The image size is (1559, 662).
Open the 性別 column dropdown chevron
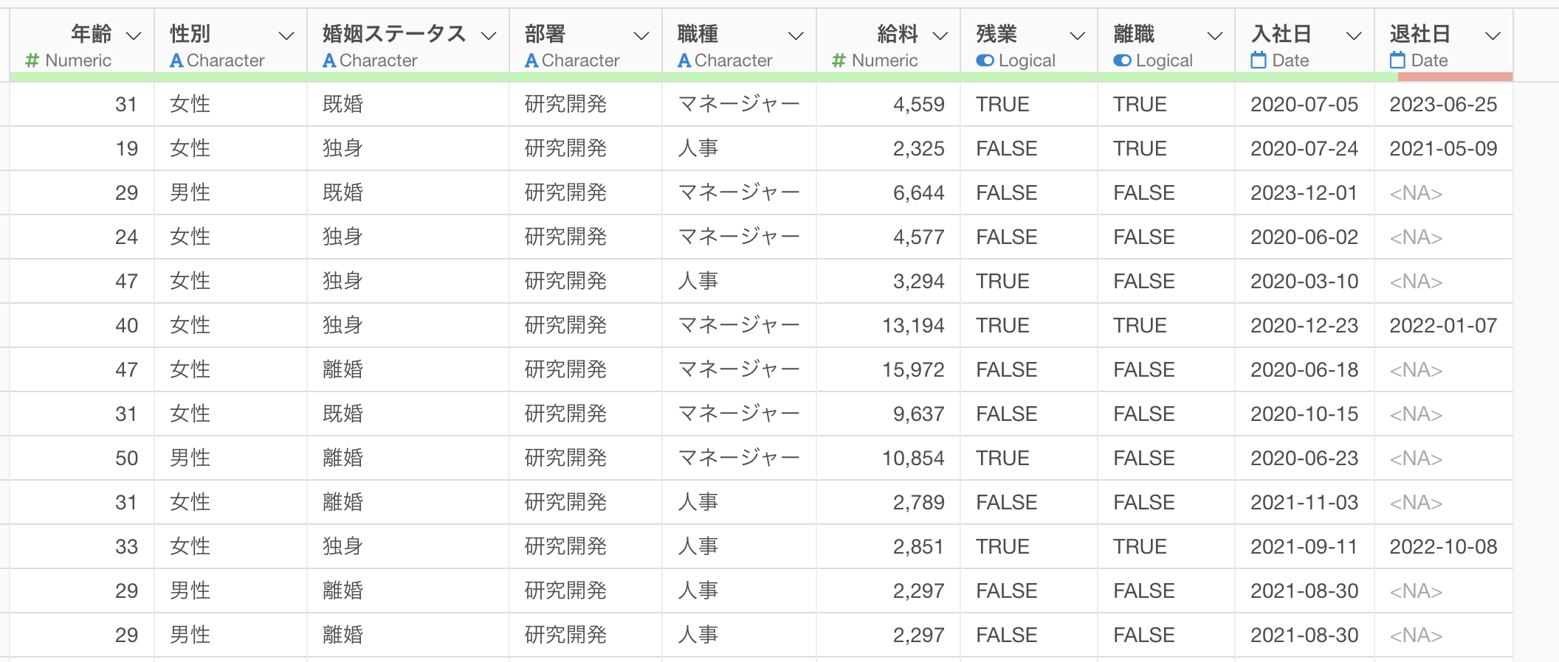(286, 35)
